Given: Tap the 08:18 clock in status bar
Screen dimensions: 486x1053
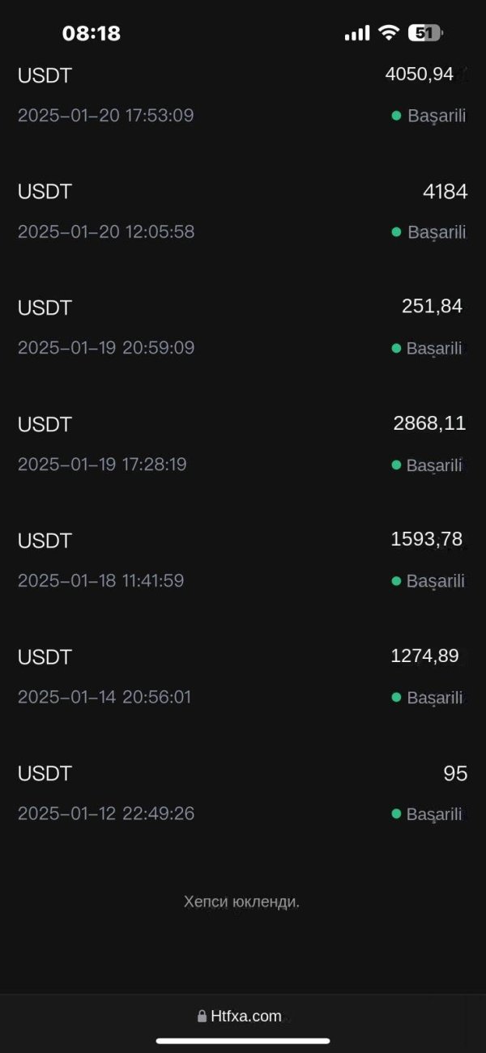Looking at the screenshot, I should [x=91, y=33].
